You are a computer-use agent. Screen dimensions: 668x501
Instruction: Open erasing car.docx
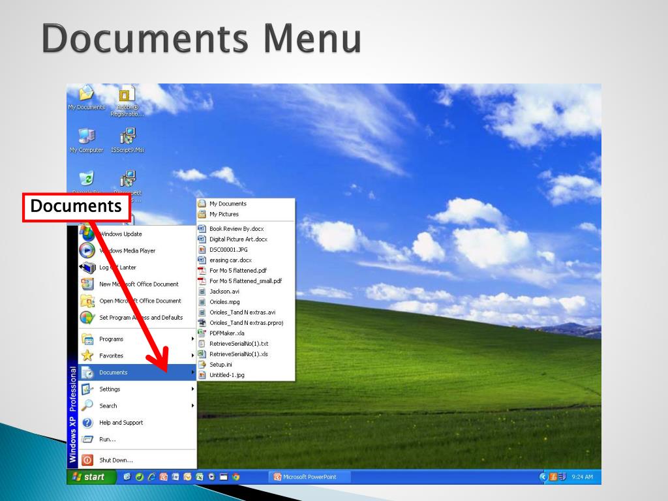tap(246, 260)
